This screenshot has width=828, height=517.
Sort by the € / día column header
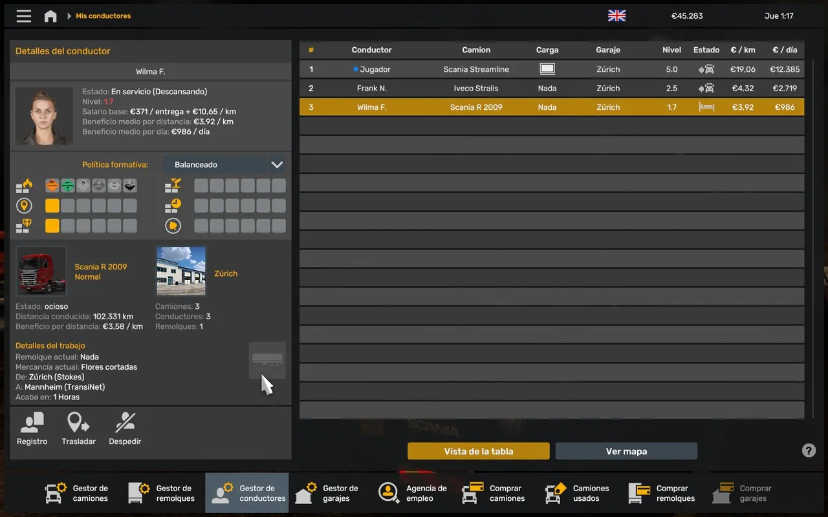785,50
